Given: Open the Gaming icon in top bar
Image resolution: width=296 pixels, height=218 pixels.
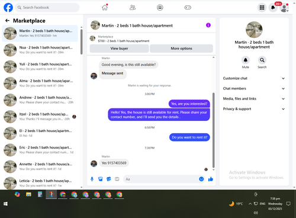Looking at the screenshot, I should (188, 8).
